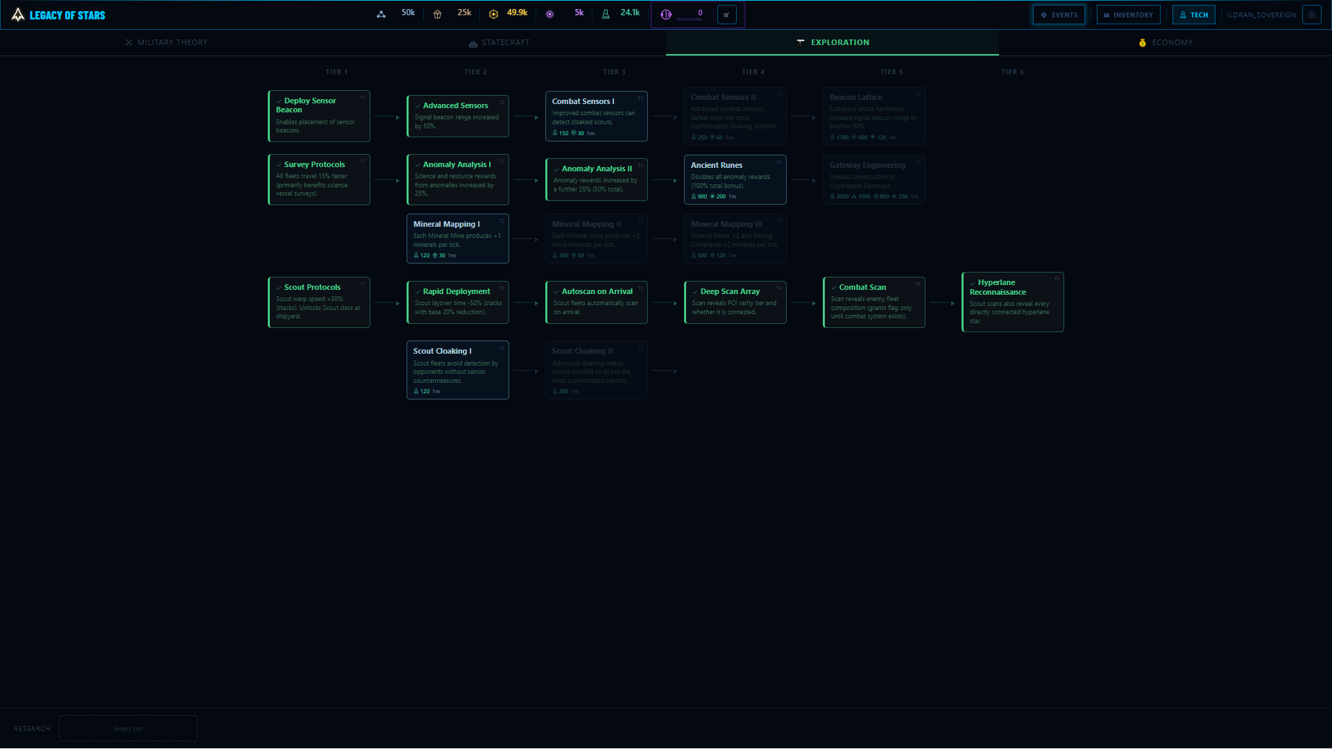Click the crossed swords Military Theory icon
Viewport: 1332px width, 749px height.
129,42
